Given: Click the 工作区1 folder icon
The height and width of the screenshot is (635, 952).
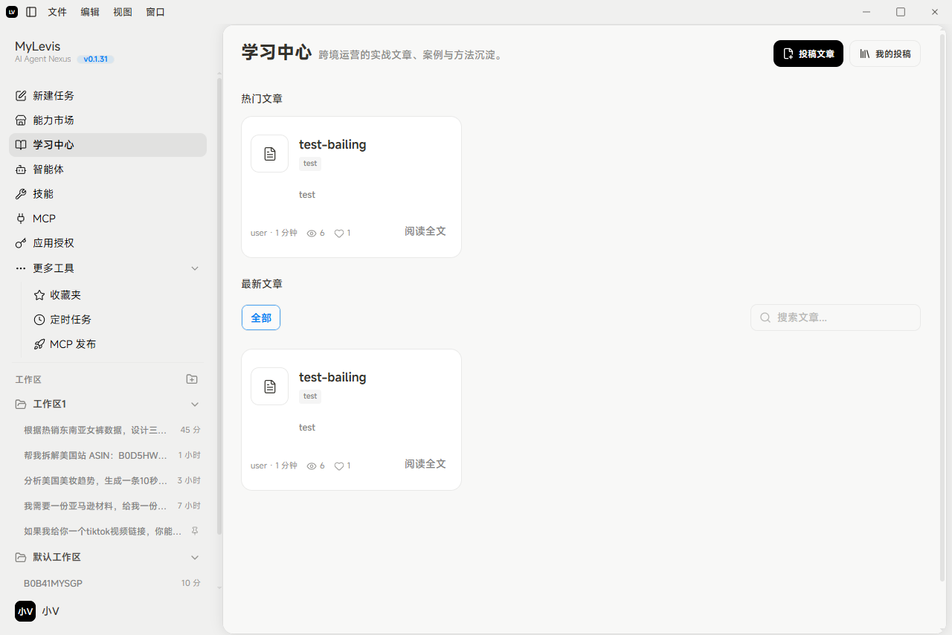Looking at the screenshot, I should [x=21, y=404].
